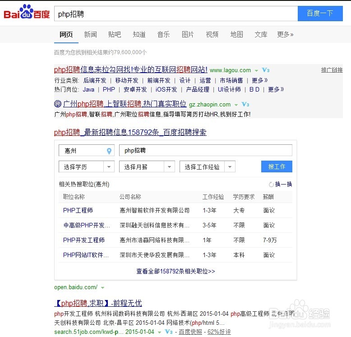Screen dimensions: 351x337
Task: Click the 产品经理 hot position link
Action: click(x=198, y=89)
